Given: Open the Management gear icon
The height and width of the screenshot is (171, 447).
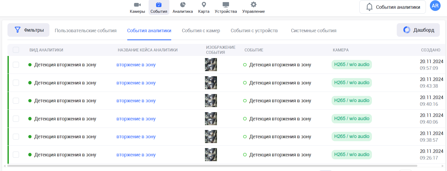Looking at the screenshot, I should click(x=254, y=5).
